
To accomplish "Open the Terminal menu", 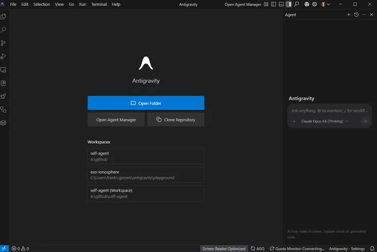I will tap(99, 4).
